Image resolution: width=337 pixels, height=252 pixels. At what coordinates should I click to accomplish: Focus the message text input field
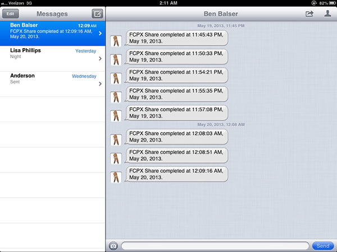point(215,246)
